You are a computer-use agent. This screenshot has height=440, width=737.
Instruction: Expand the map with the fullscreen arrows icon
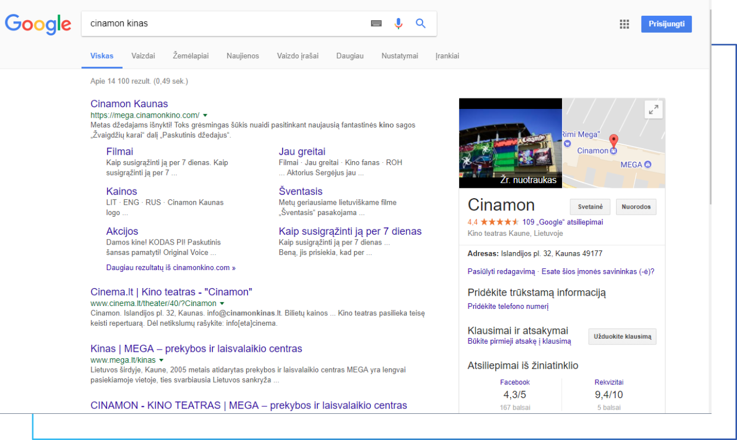(653, 109)
